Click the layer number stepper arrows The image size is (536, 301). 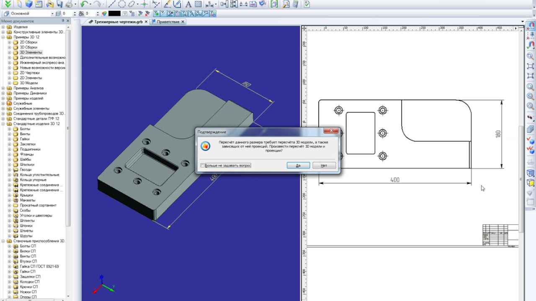(75, 13)
